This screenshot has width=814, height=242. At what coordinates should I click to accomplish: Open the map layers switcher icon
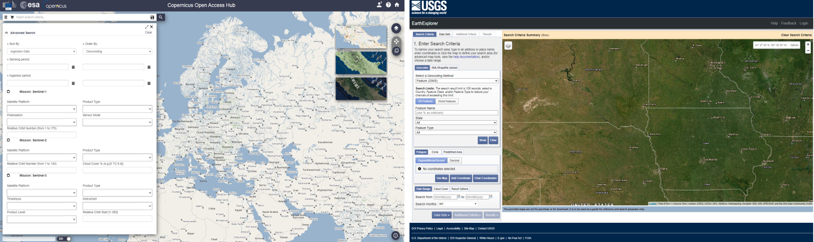[x=396, y=28]
